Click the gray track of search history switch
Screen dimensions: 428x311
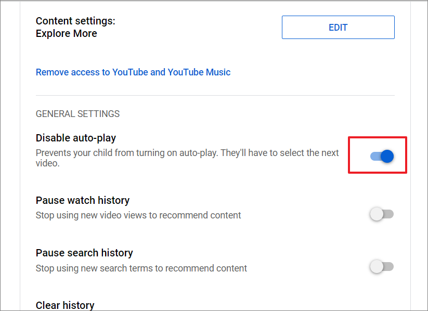(x=388, y=266)
